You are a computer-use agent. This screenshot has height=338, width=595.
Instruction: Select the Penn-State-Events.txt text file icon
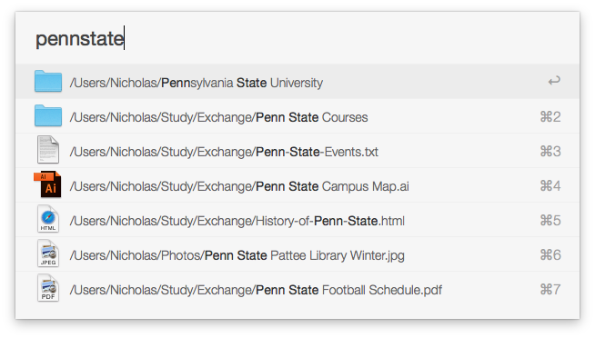pos(48,150)
